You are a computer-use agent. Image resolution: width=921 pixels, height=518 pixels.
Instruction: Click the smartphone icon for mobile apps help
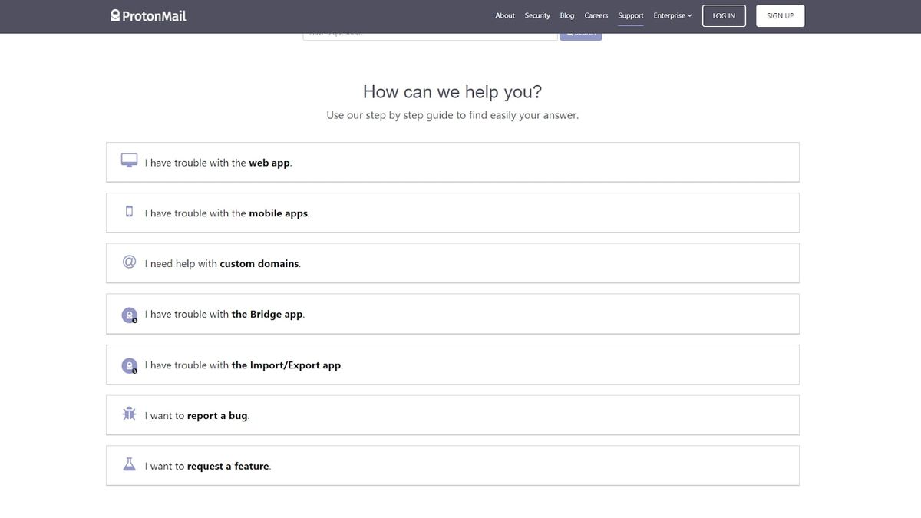pos(128,211)
